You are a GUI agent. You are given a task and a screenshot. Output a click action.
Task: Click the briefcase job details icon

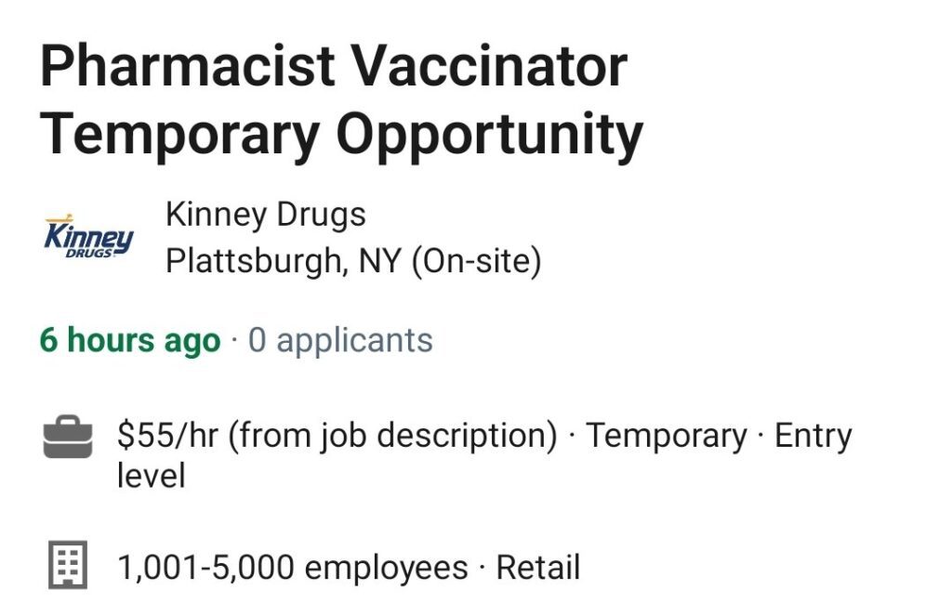coord(68,437)
